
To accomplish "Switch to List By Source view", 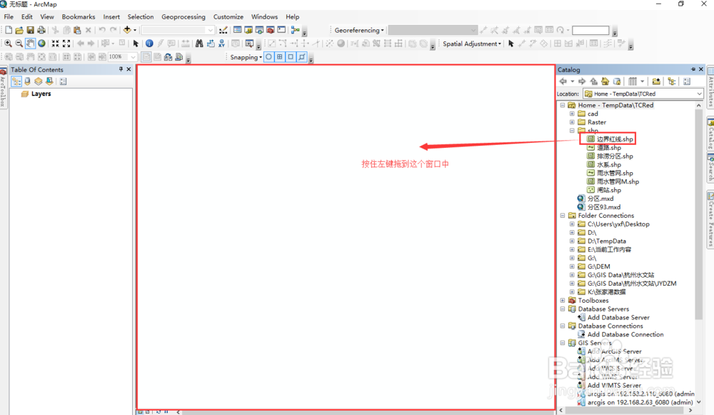I will tap(27, 81).
